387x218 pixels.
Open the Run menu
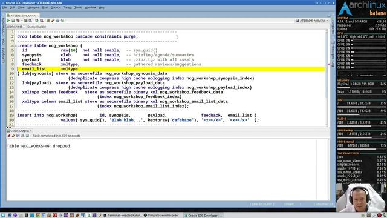[x=45, y=8]
